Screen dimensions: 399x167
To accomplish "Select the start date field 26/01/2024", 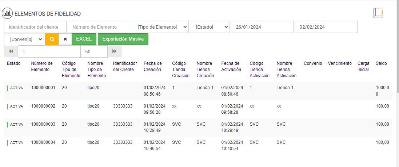I will [x=262, y=27].
